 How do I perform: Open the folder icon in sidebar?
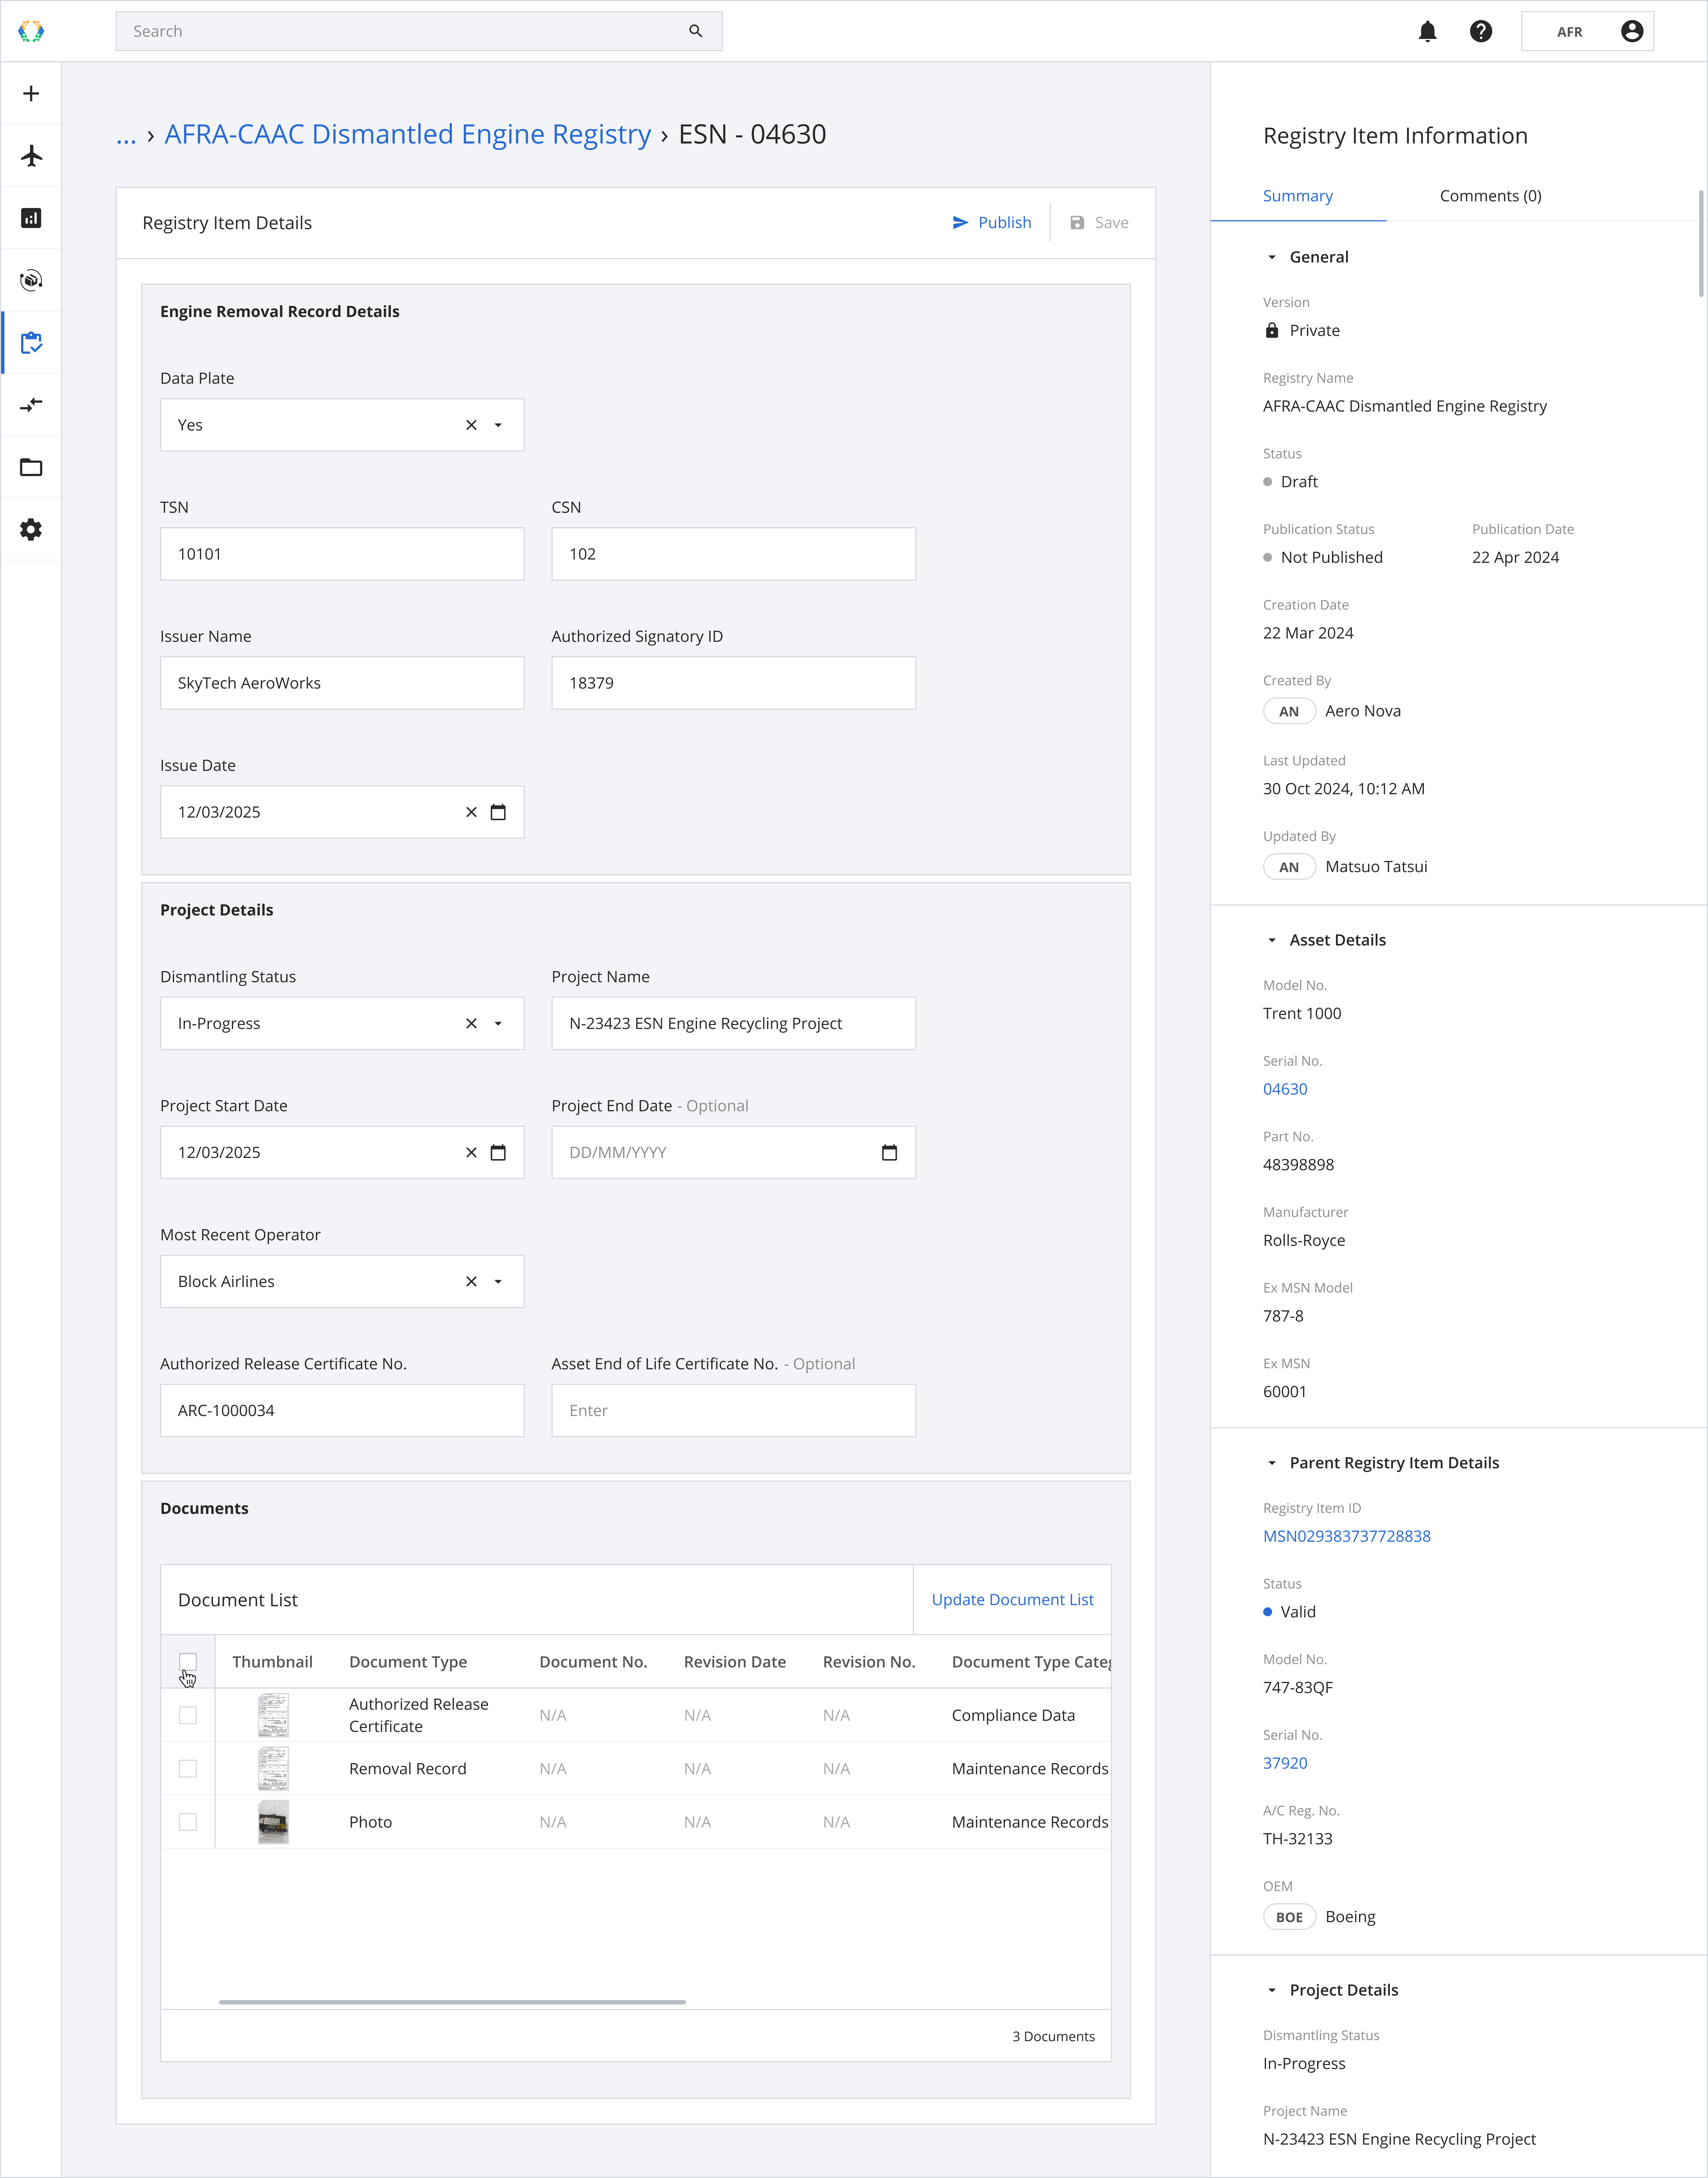pos(31,467)
